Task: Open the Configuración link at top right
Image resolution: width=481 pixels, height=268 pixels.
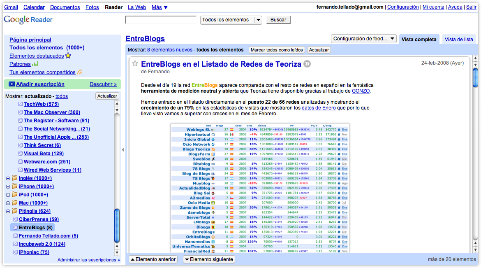Action: (x=403, y=7)
